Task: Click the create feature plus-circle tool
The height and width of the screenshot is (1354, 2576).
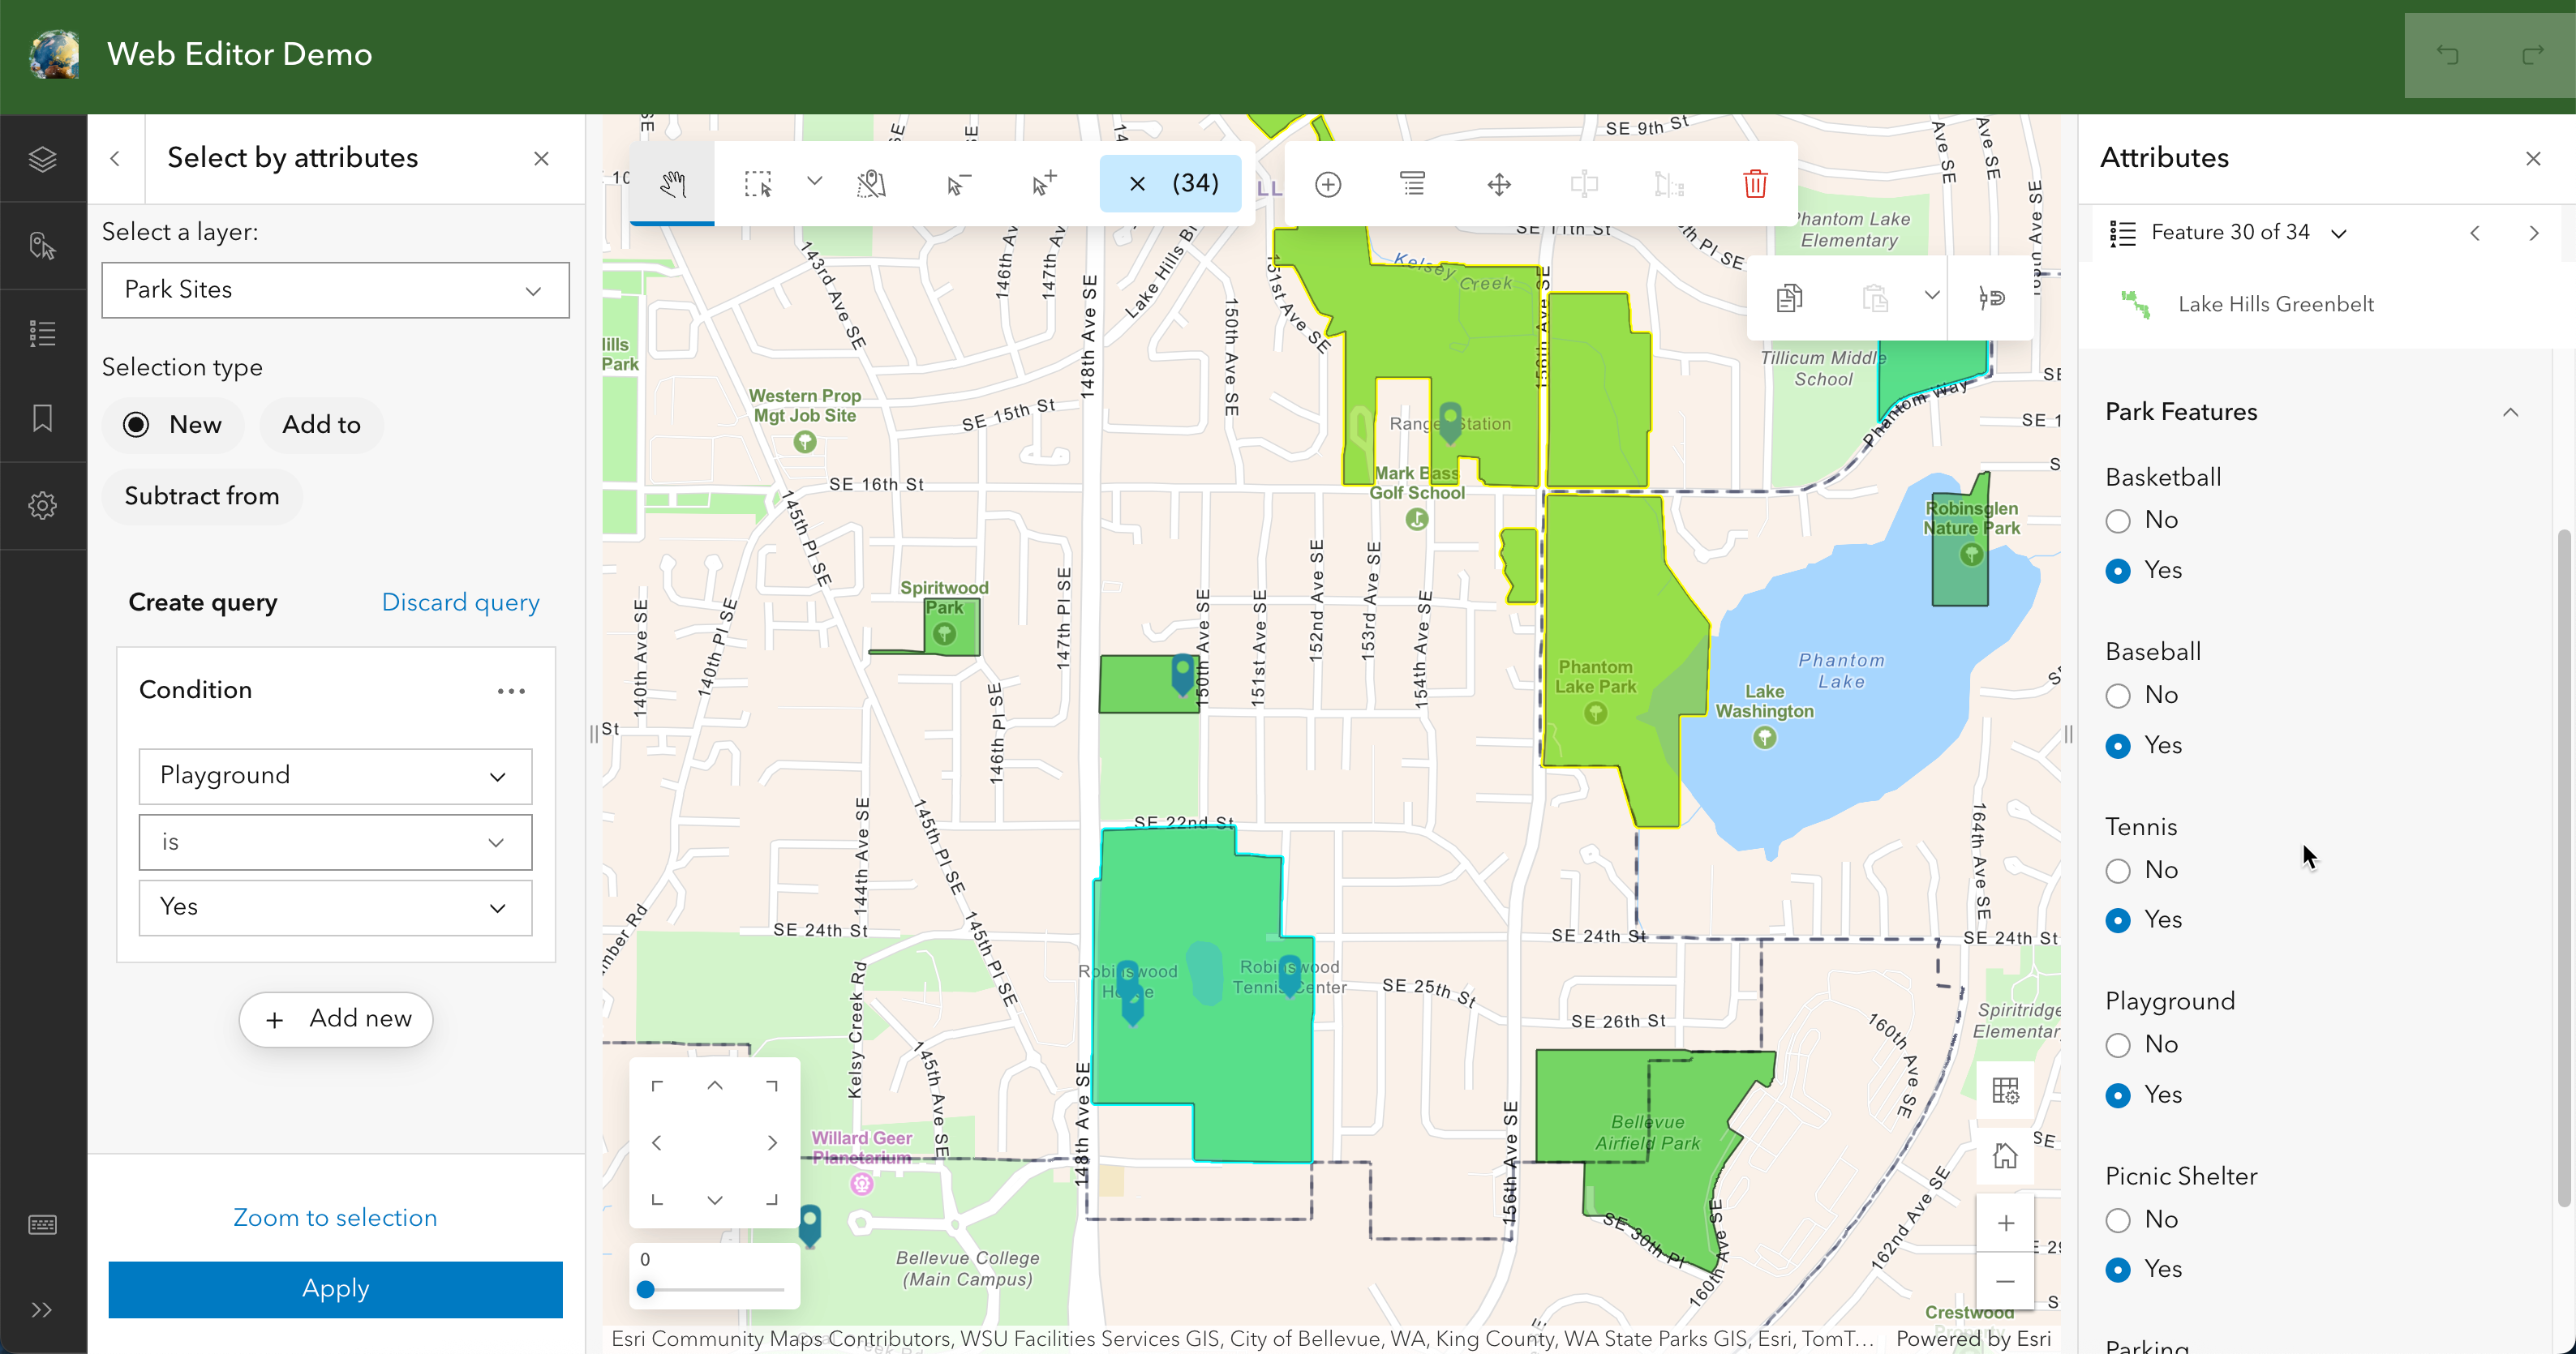Action: pos(1328,184)
